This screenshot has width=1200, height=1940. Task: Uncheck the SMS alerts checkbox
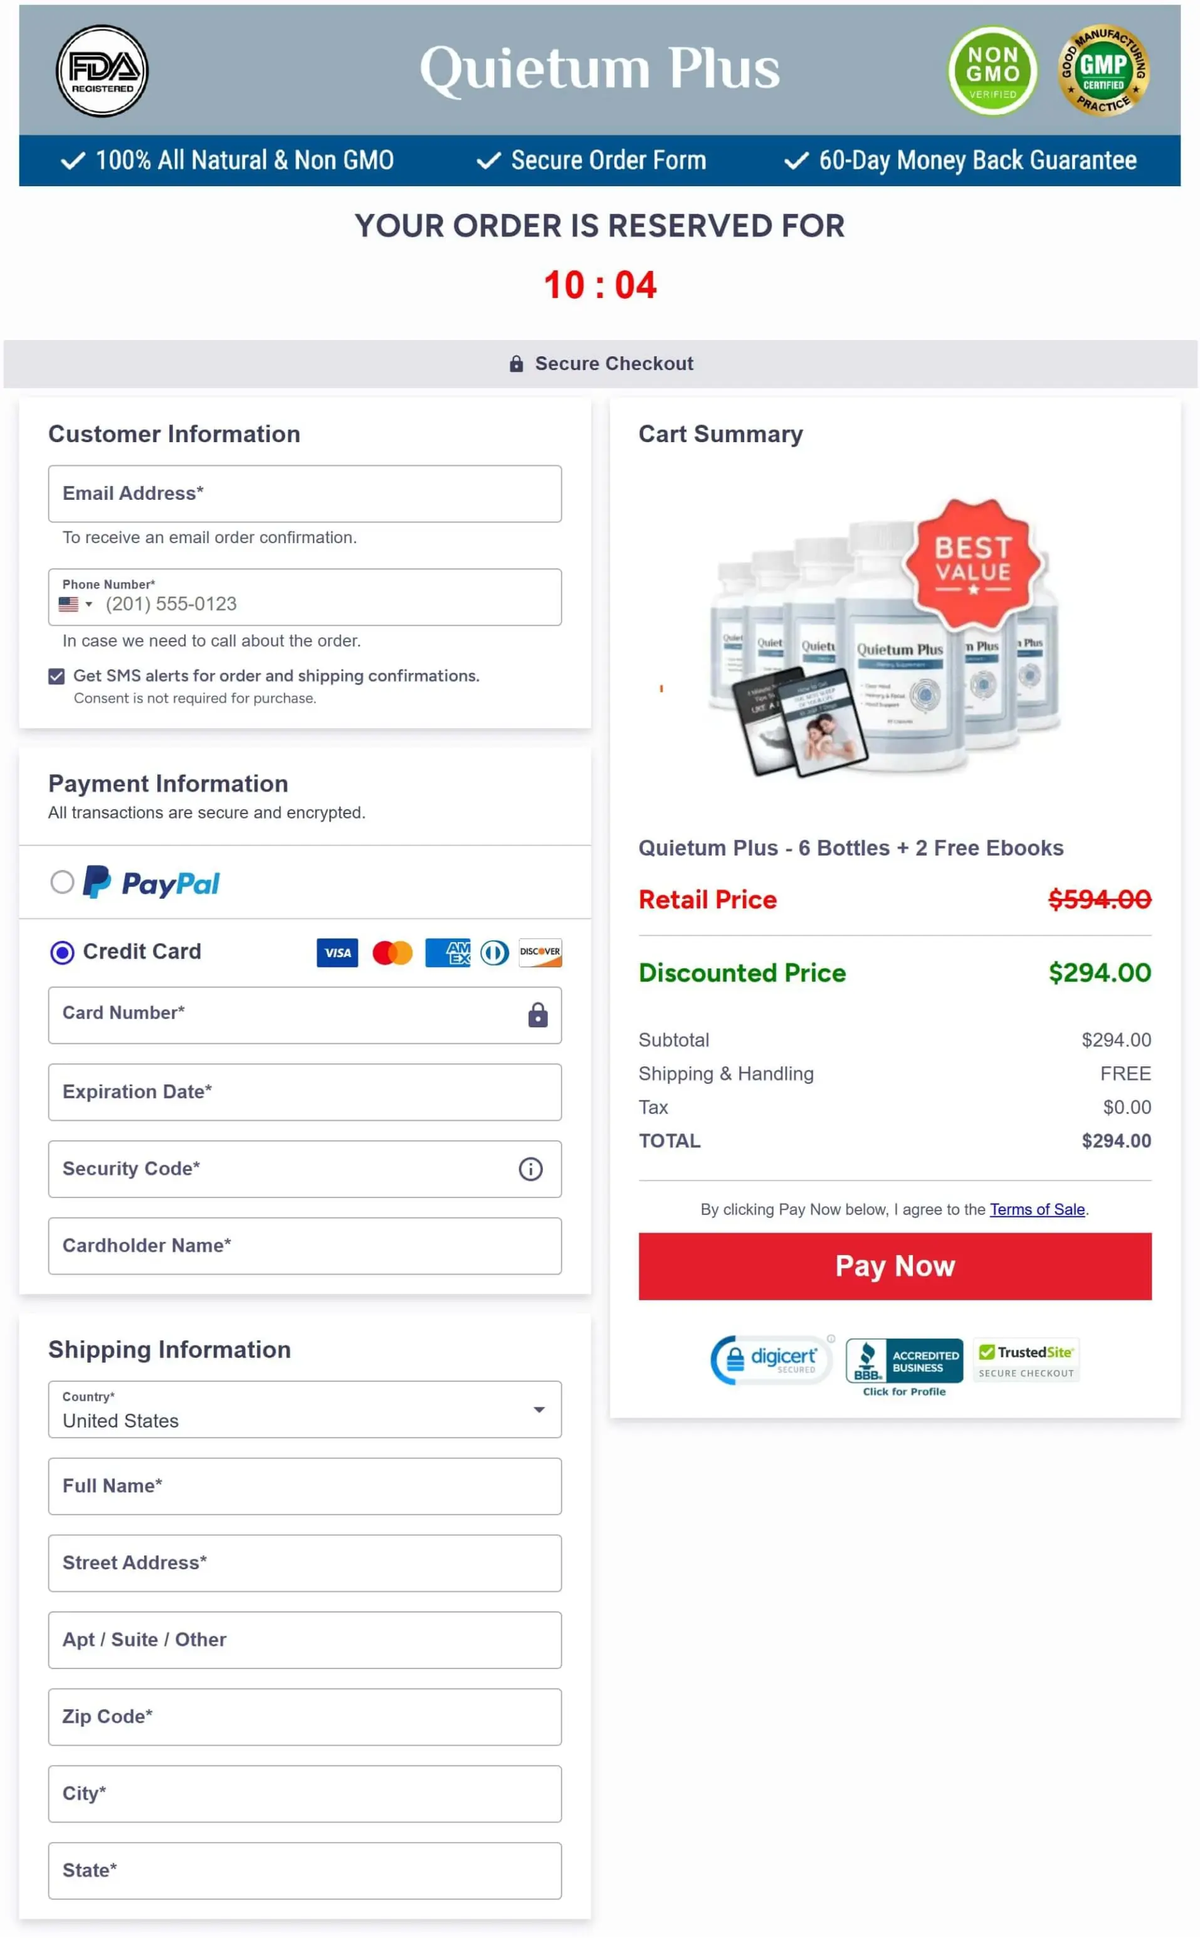pyautogui.click(x=56, y=676)
